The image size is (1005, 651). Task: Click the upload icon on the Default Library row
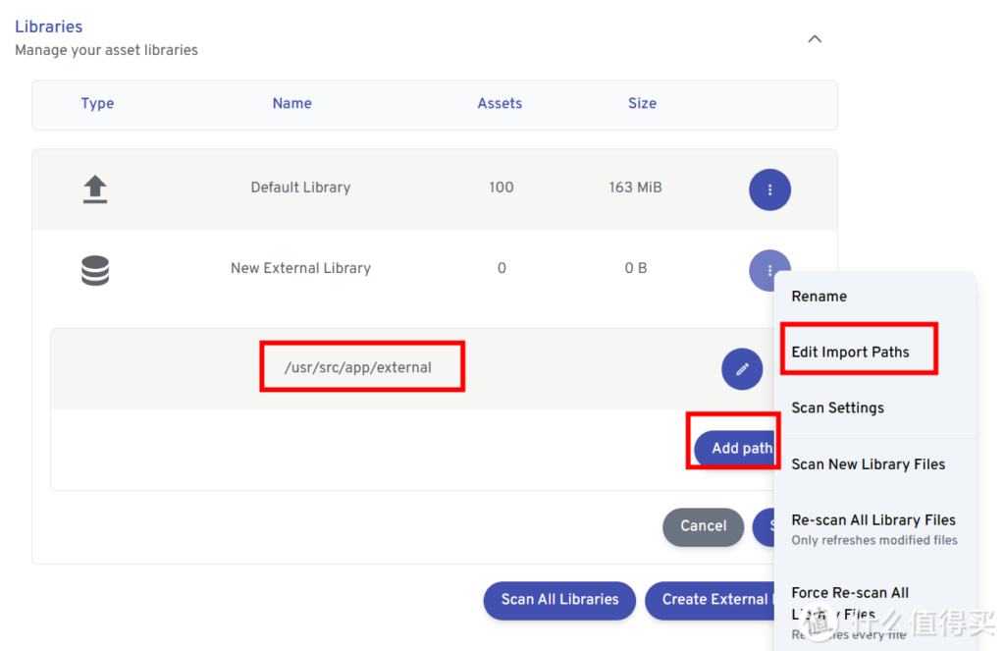click(95, 189)
